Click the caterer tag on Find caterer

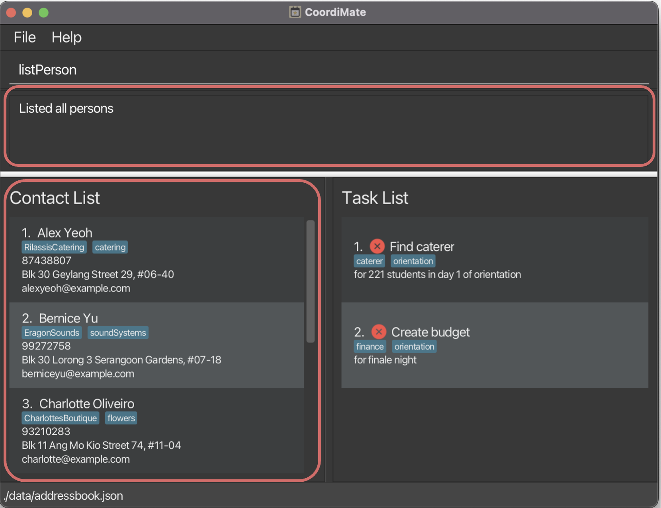[369, 261]
